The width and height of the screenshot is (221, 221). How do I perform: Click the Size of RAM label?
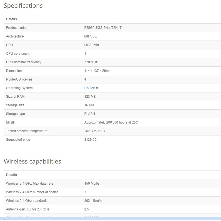pyautogui.click(x=15, y=97)
